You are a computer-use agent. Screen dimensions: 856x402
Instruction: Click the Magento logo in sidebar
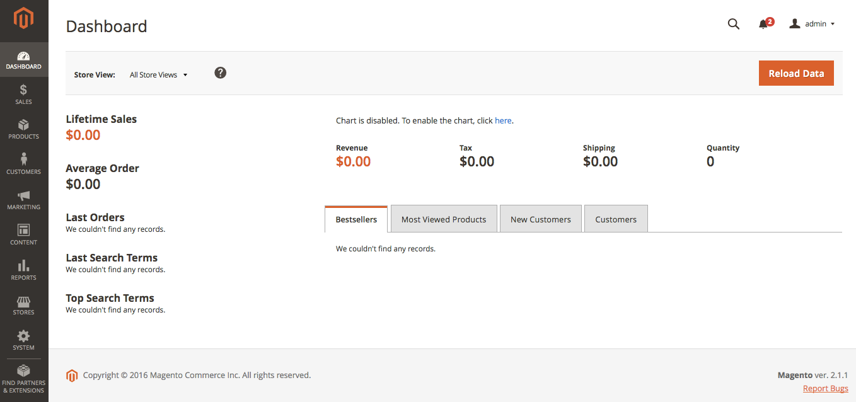(x=24, y=19)
